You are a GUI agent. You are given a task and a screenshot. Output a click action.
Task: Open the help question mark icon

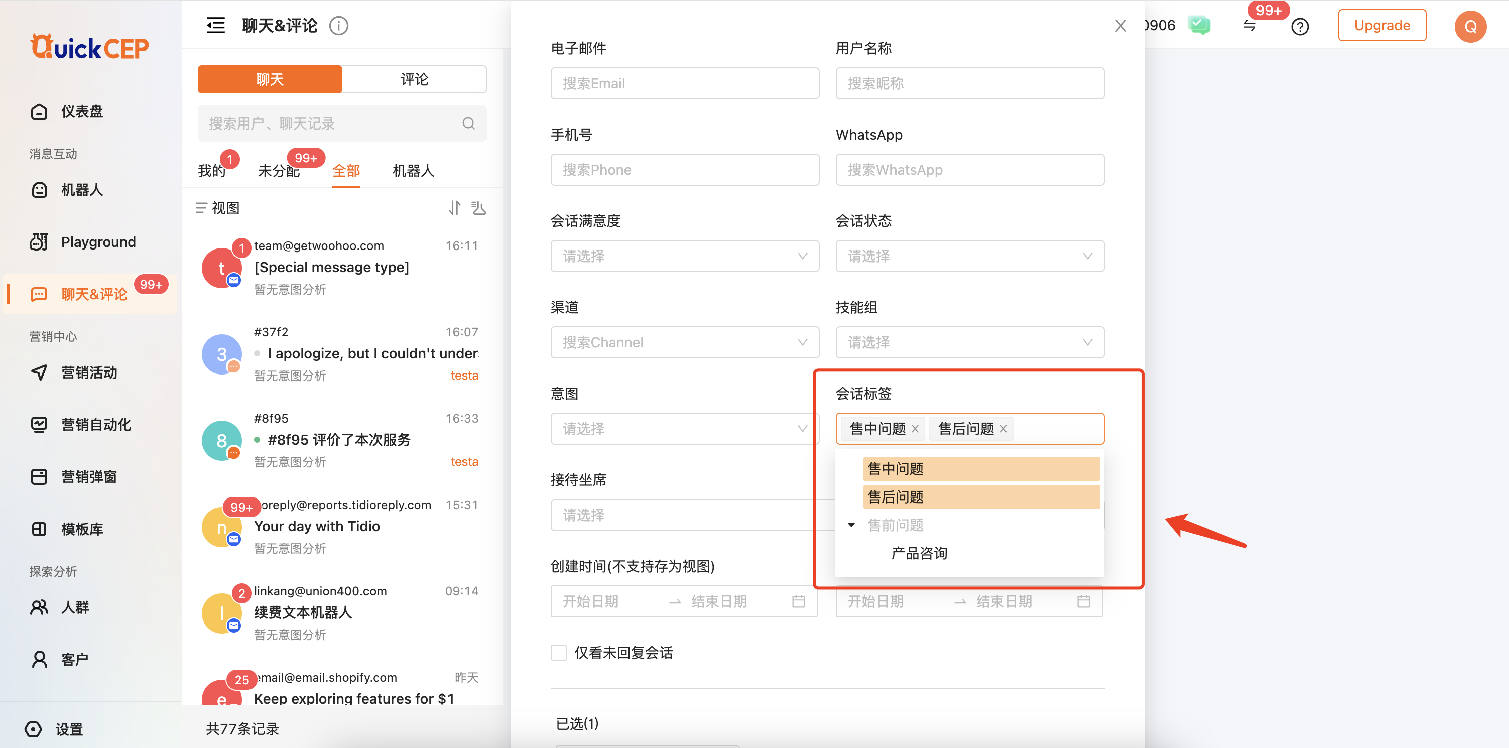pyautogui.click(x=1299, y=27)
